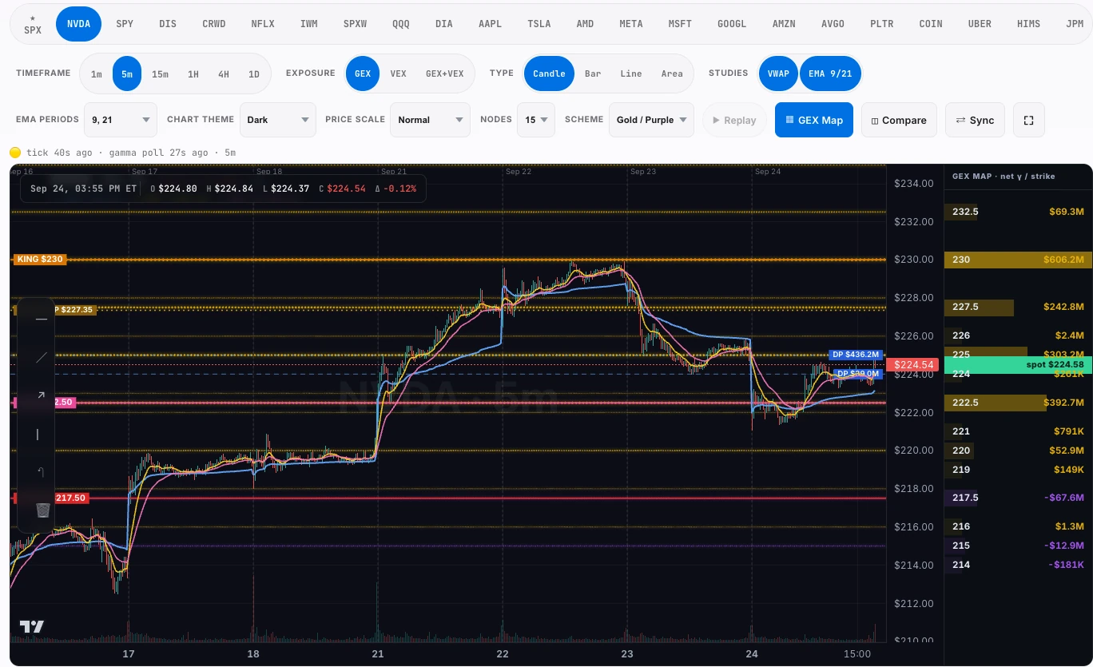Toggle fullscreen chart view
The image size is (1093, 667).
pyautogui.click(x=1029, y=120)
